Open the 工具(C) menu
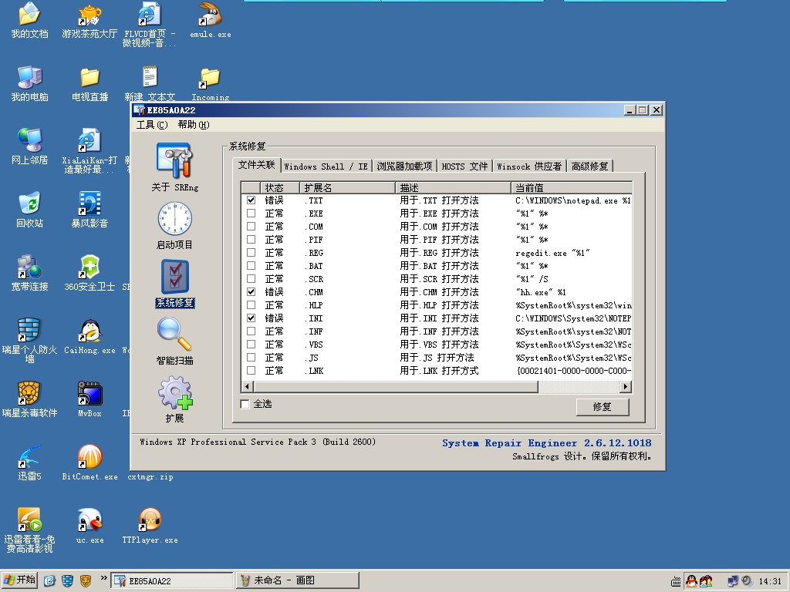This screenshot has height=592, width=790. coord(152,124)
